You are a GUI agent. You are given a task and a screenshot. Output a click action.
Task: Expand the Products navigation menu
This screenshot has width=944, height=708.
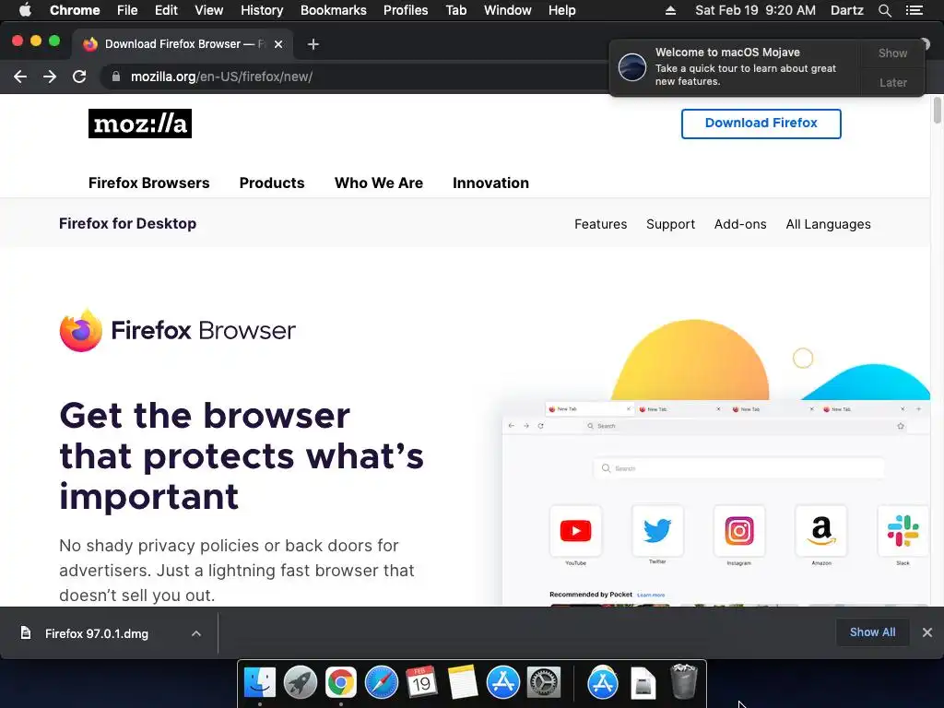click(272, 183)
